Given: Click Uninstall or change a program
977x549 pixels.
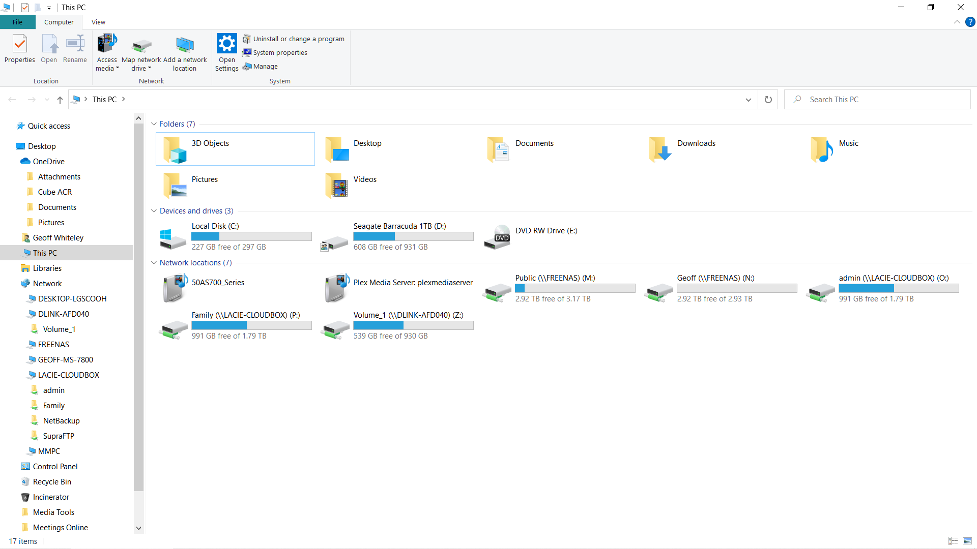Looking at the screenshot, I should [x=294, y=39].
